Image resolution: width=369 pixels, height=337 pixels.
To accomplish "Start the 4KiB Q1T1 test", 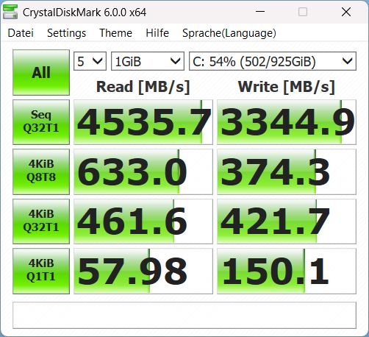I will (x=41, y=271).
